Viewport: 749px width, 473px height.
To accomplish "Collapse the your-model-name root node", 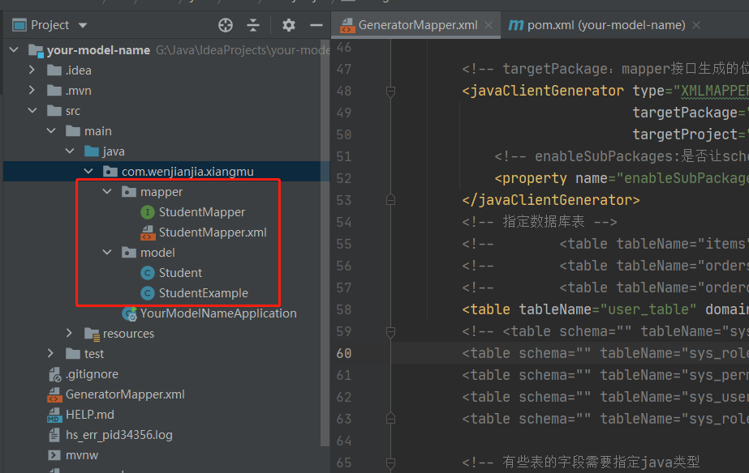I will pos(14,49).
